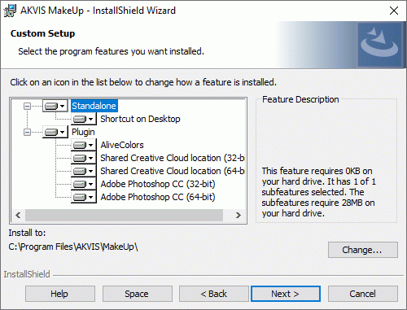Proceed with the Next button
Image resolution: width=407 pixels, height=310 pixels.
[286, 294]
